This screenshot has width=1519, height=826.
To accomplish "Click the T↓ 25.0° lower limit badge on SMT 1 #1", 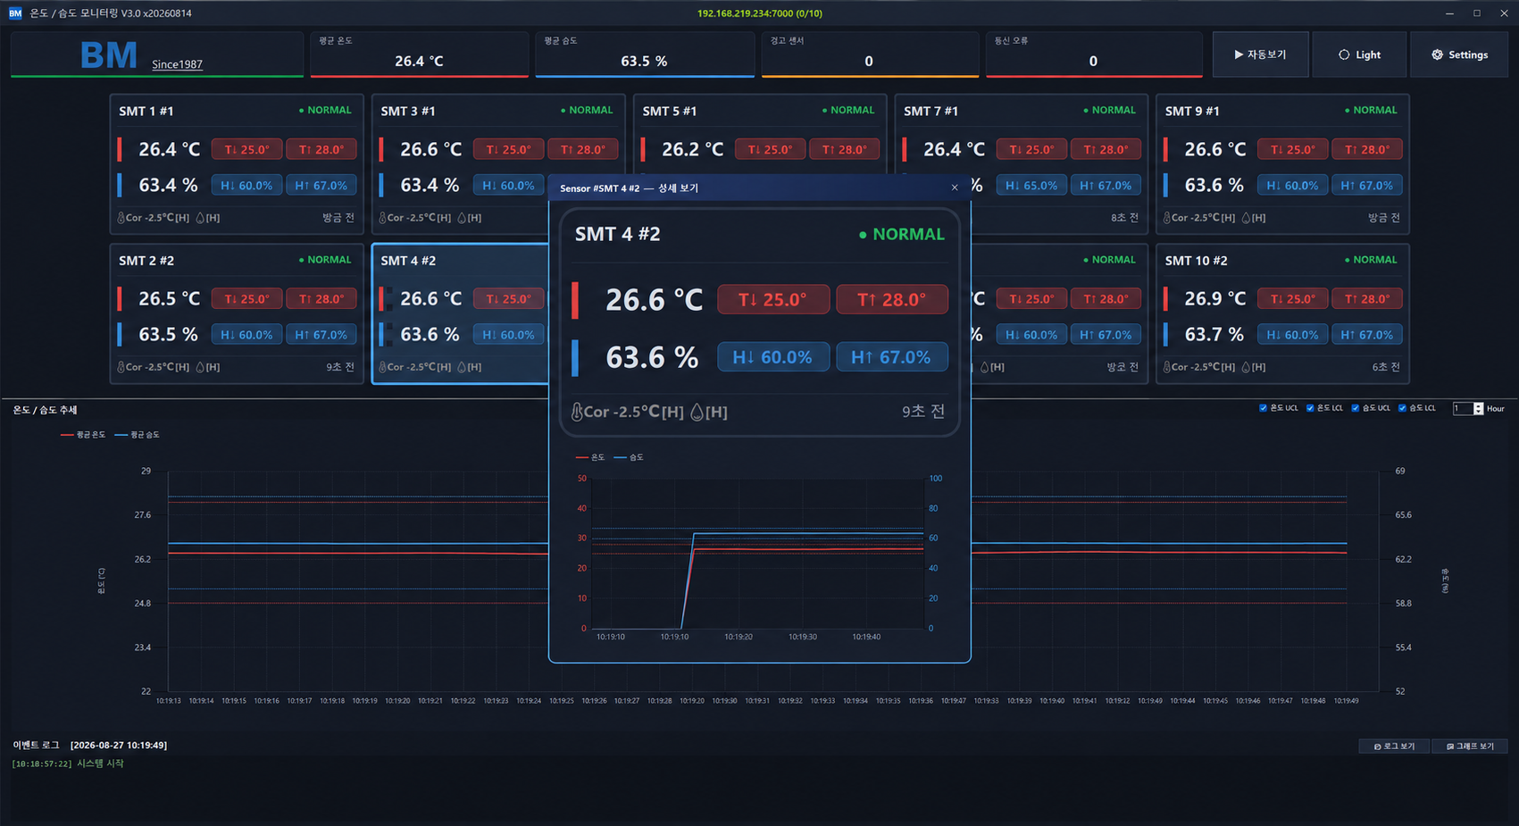I will [246, 149].
